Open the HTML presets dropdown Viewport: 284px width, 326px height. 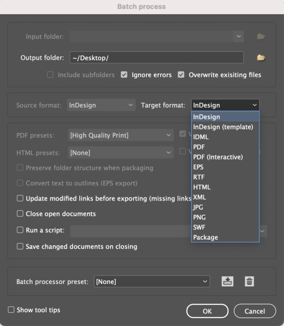tap(121, 153)
